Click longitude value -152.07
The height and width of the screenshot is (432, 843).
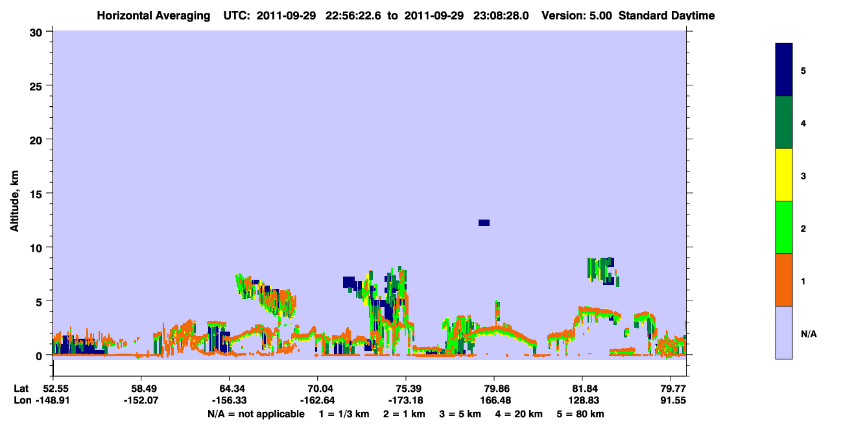(141, 400)
